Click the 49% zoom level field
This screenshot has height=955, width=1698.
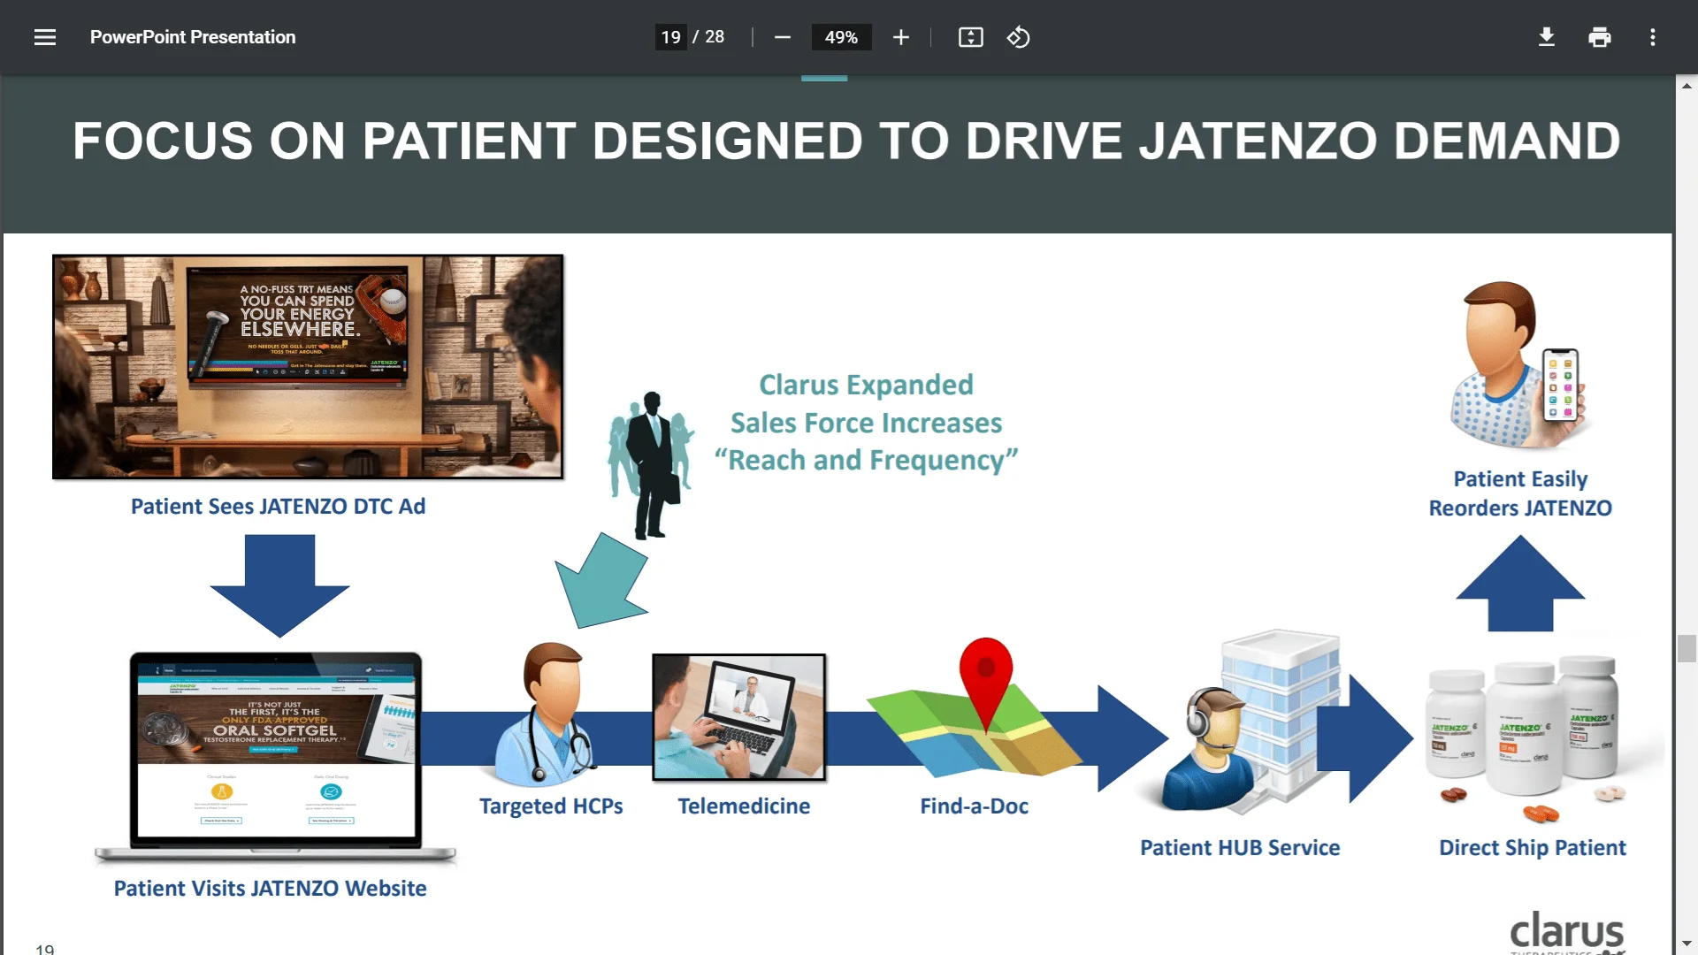pyautogui.click(x=841, y=37)
